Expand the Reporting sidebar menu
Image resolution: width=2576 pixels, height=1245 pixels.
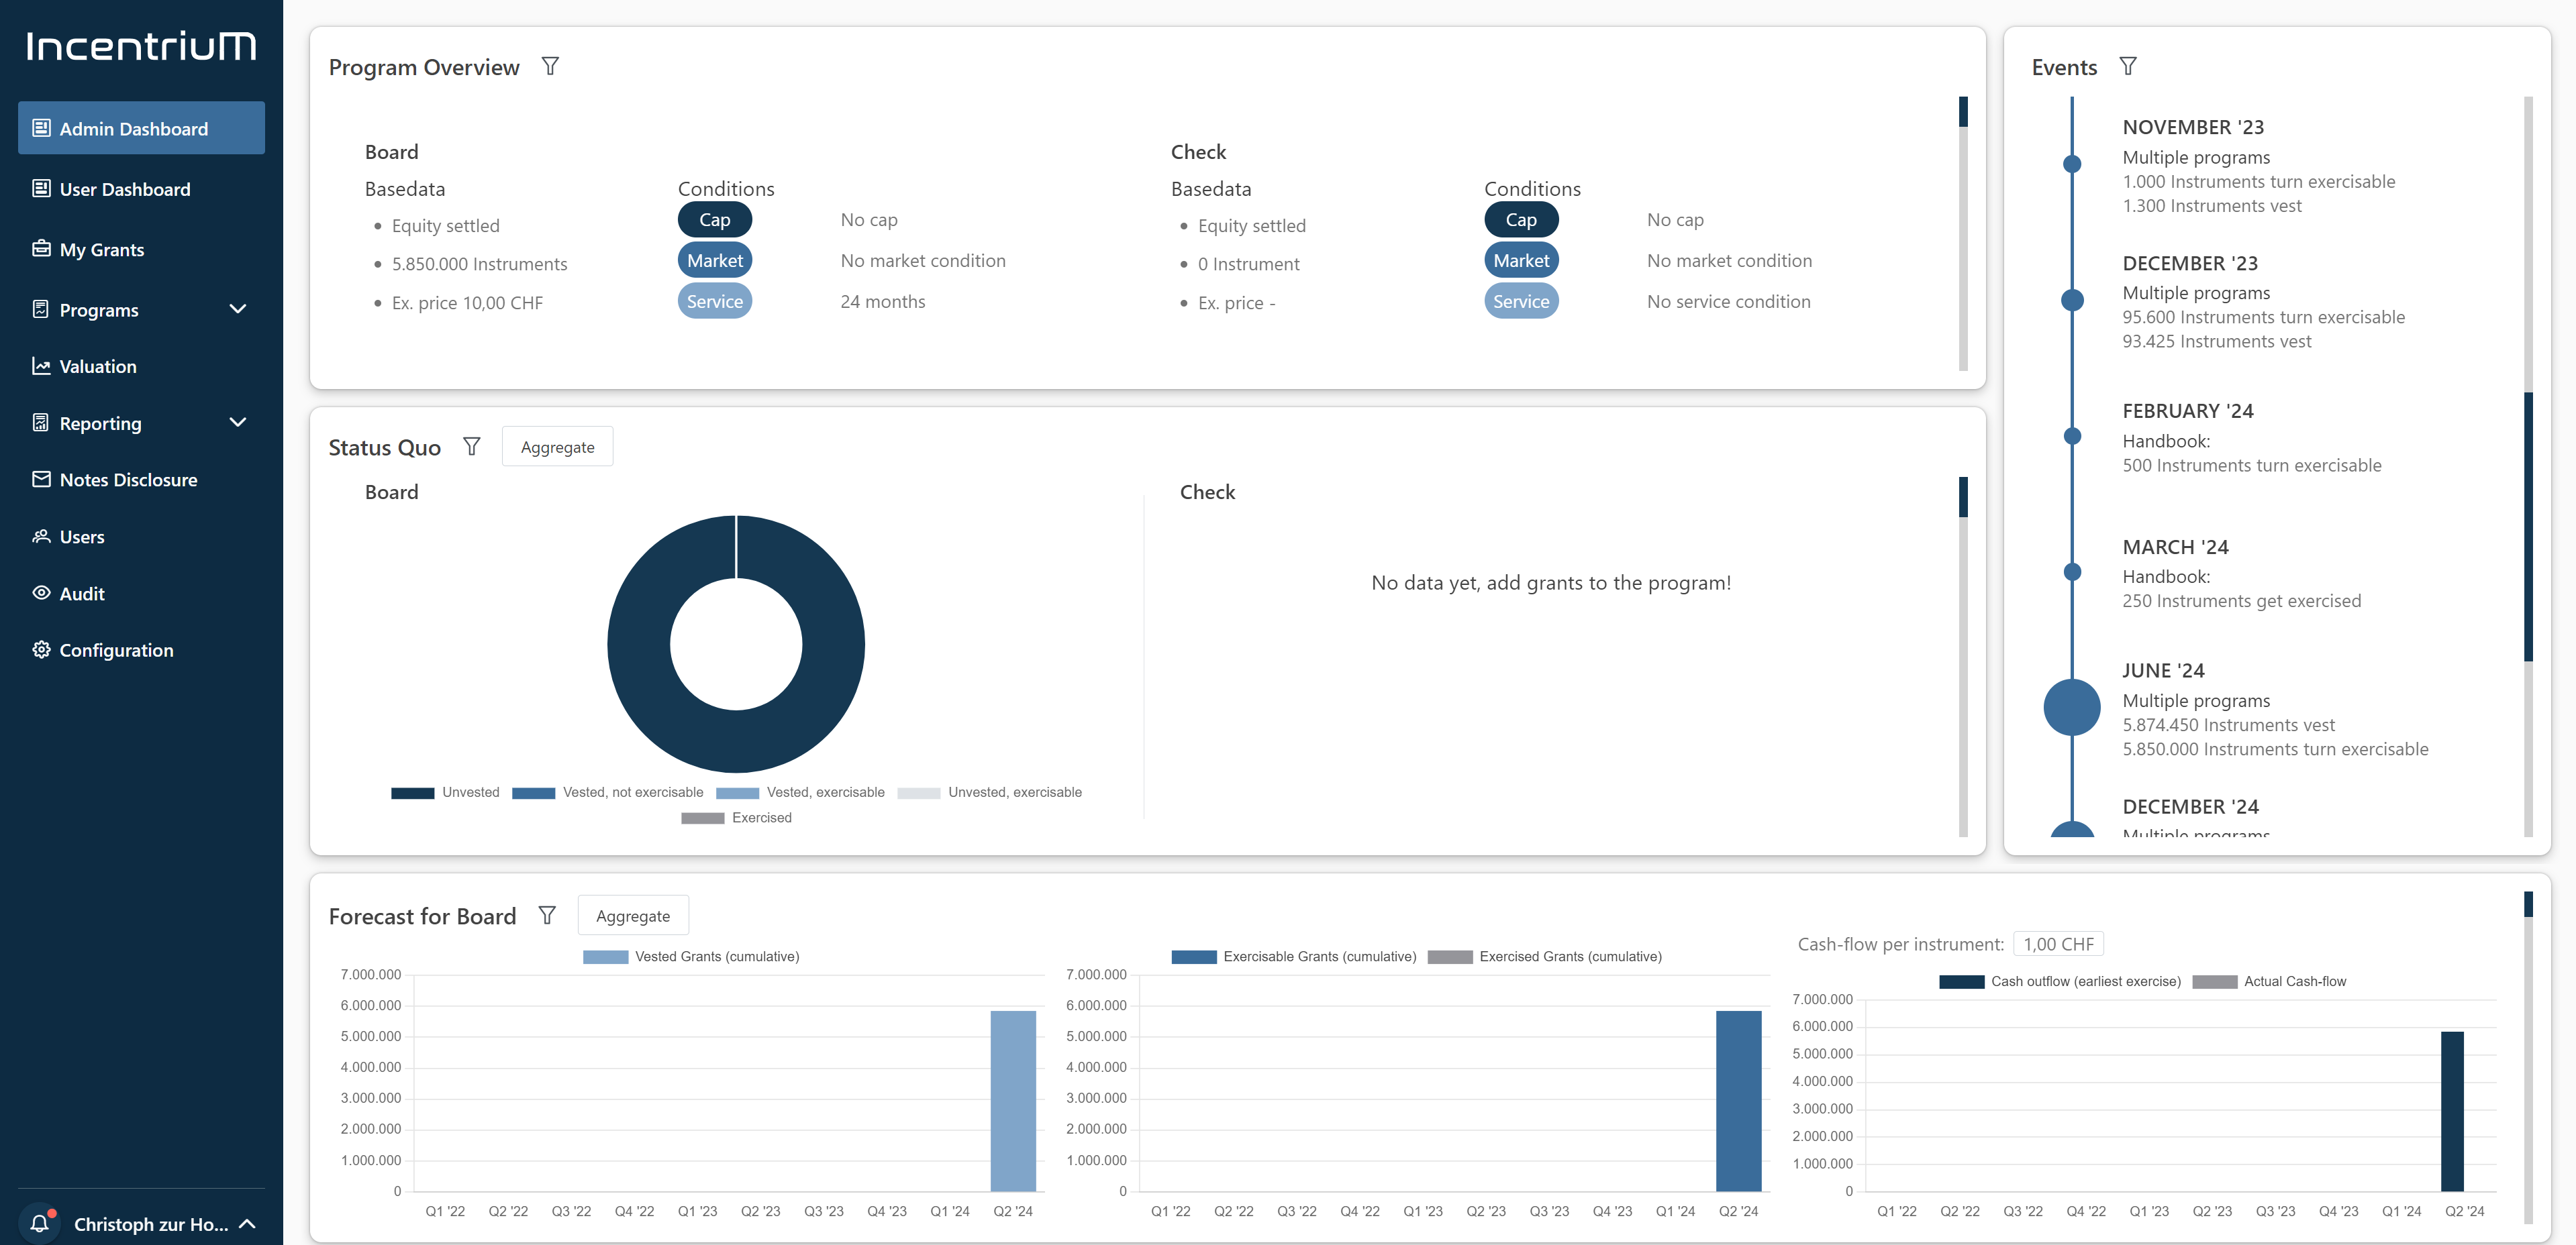click(x=237, y=423)
